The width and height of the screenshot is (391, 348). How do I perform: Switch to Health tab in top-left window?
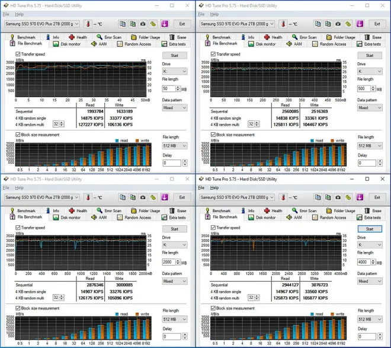79,37
